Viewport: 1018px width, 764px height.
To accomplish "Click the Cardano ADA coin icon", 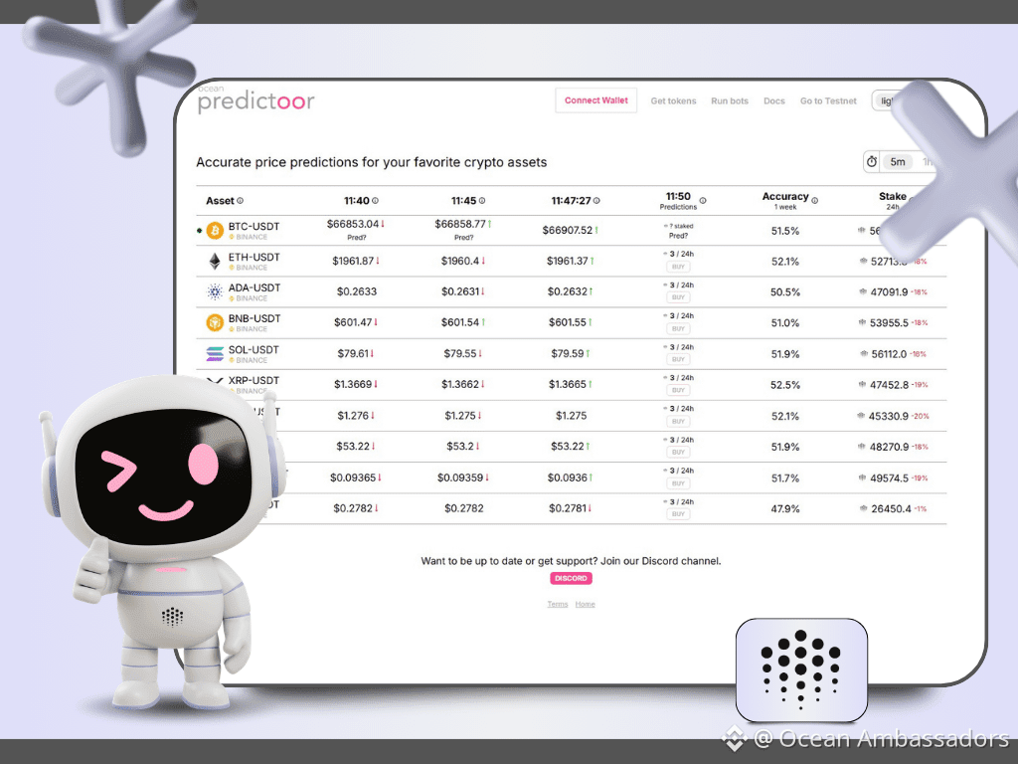I will 215,291.
